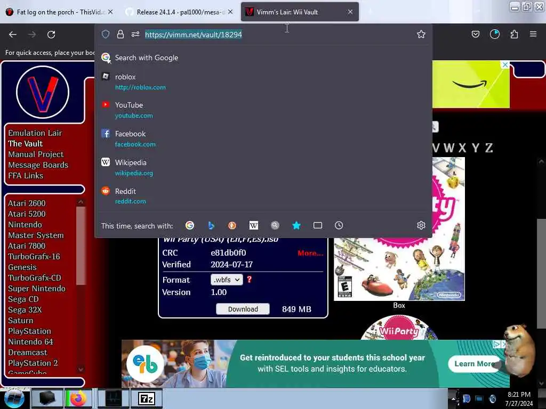
Task: Go back with the browser back arrow
Action: [x=13, y=35]
